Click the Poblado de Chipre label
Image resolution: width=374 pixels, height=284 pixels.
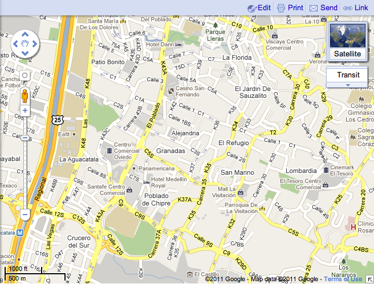tap(156, 200)
